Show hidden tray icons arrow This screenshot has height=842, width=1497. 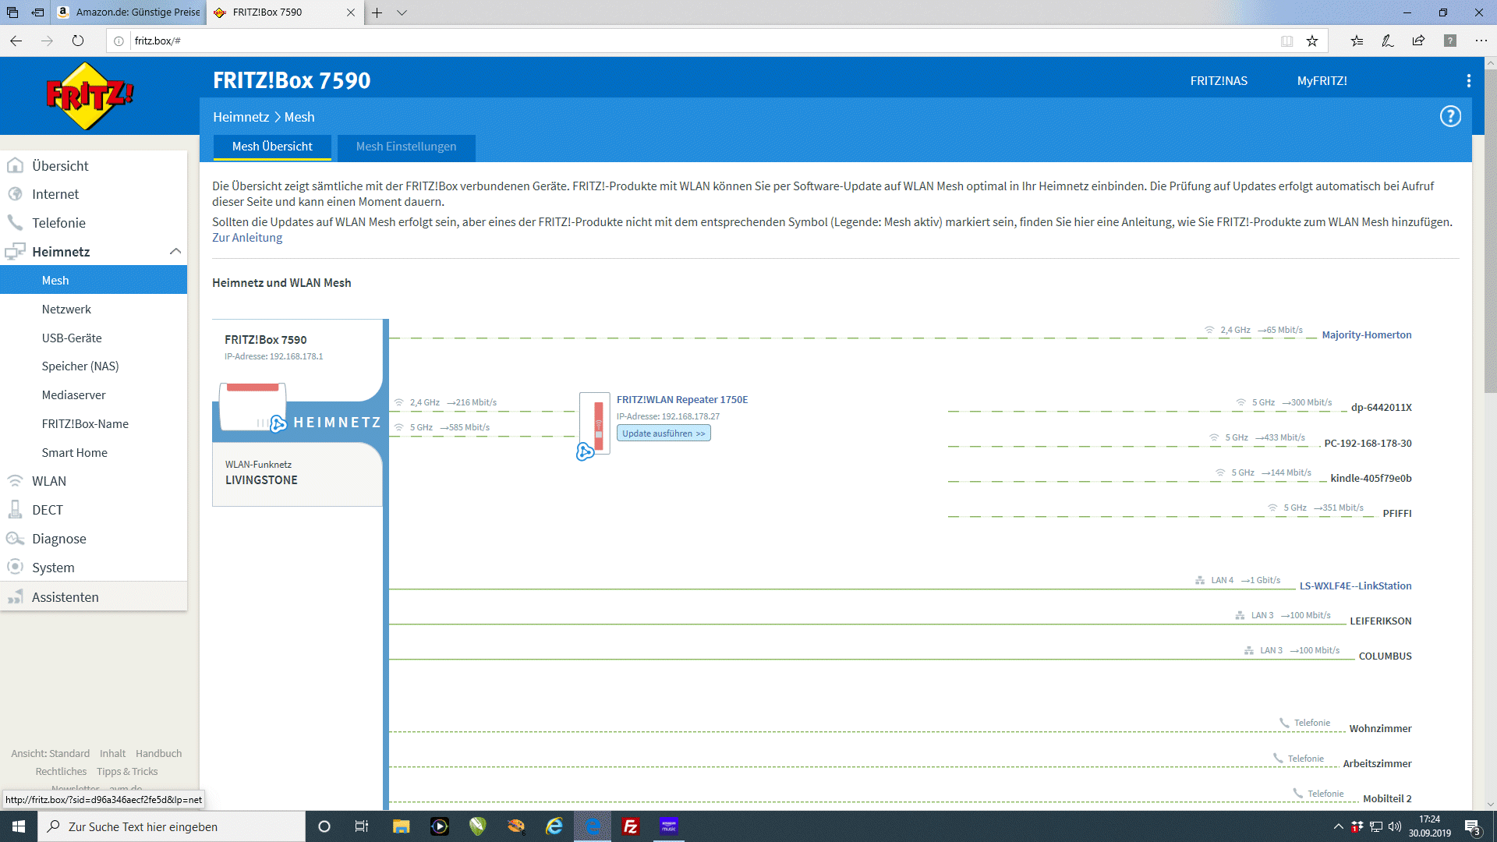pyautogui.click(x=1338, y=826)
